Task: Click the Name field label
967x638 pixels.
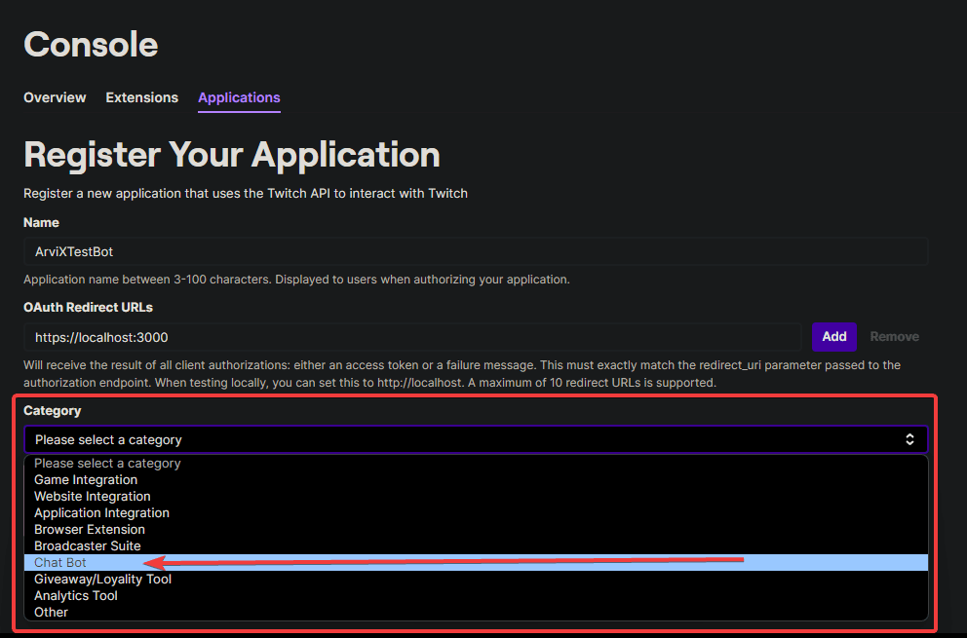Action: [x=41, y=222]
